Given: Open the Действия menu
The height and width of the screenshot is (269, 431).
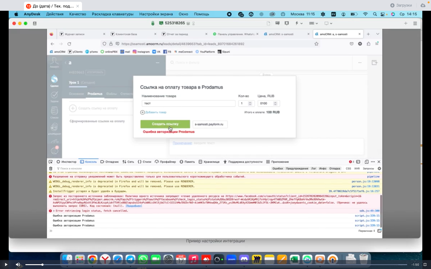Looking at the screenshot, I should point(55,14).
